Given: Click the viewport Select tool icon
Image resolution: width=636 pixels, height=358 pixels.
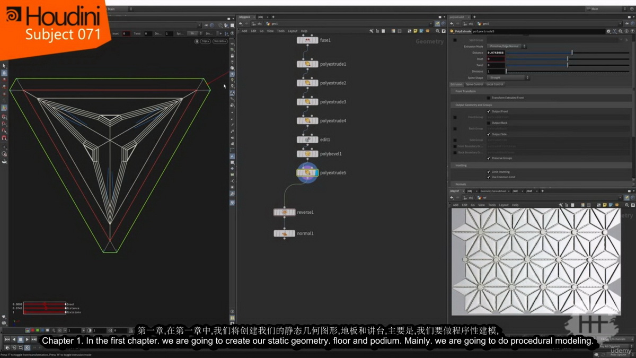Looking at the screenshot, I should (x=4, y=66).
